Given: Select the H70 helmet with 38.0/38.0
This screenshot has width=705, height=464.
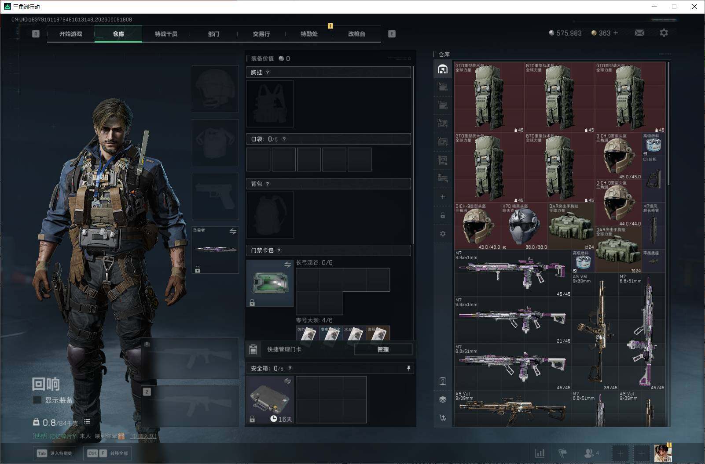Looking at the screenshot, I should [525, 226].
